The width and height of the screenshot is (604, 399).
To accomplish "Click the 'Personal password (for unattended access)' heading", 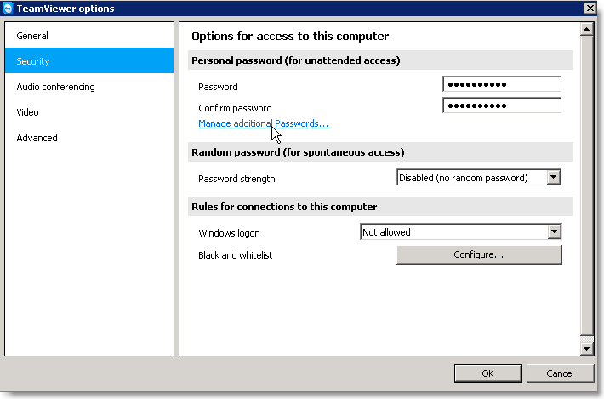I will (296, 60).
